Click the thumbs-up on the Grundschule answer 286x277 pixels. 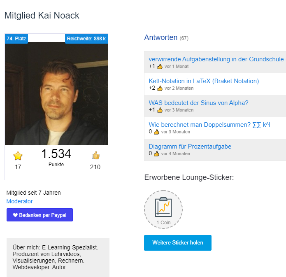(160, 66)
